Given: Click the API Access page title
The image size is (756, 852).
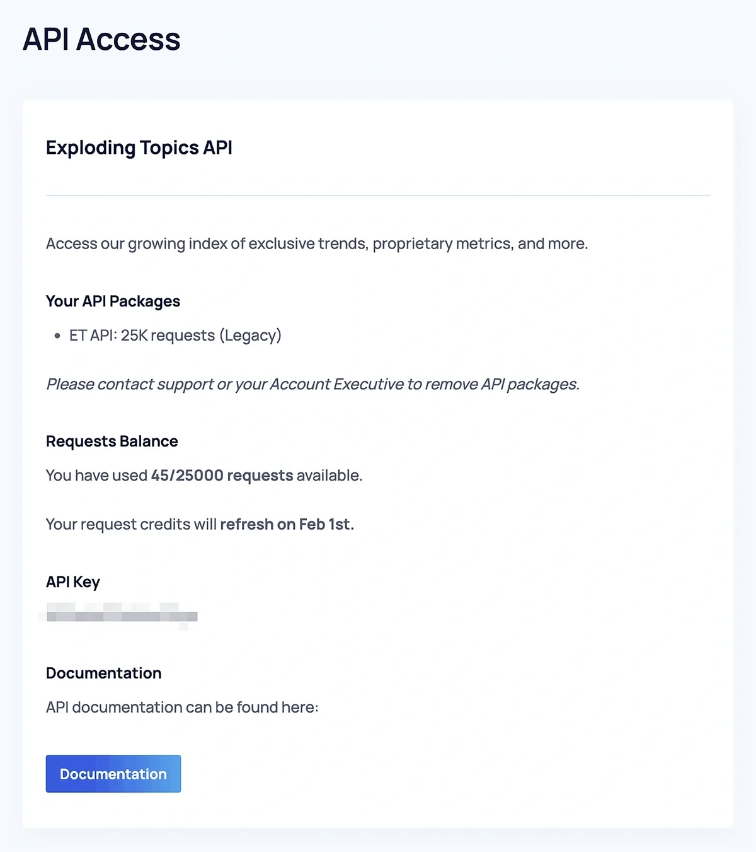Looking at the screenshot, I should (101, 40).
